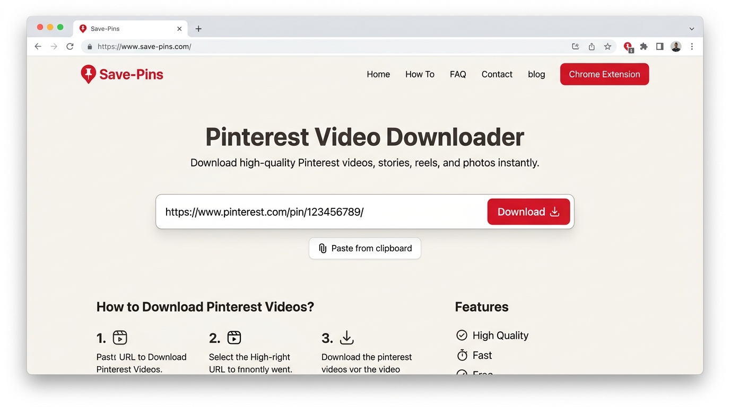The height and width of the screenshot is (407, 730).
Task: Click the macOS yellow minimize button
Action: (x=50, y=27)
